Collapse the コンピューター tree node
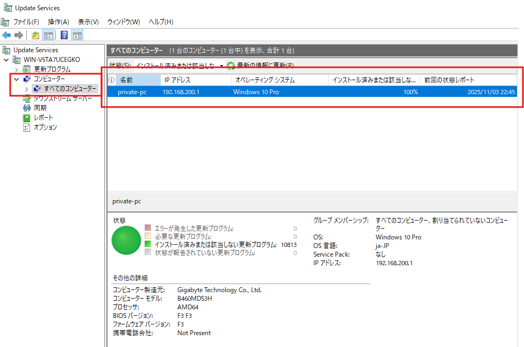Viewport: 524px width, 347px height. pyautogui.click(x=16, y=79)
